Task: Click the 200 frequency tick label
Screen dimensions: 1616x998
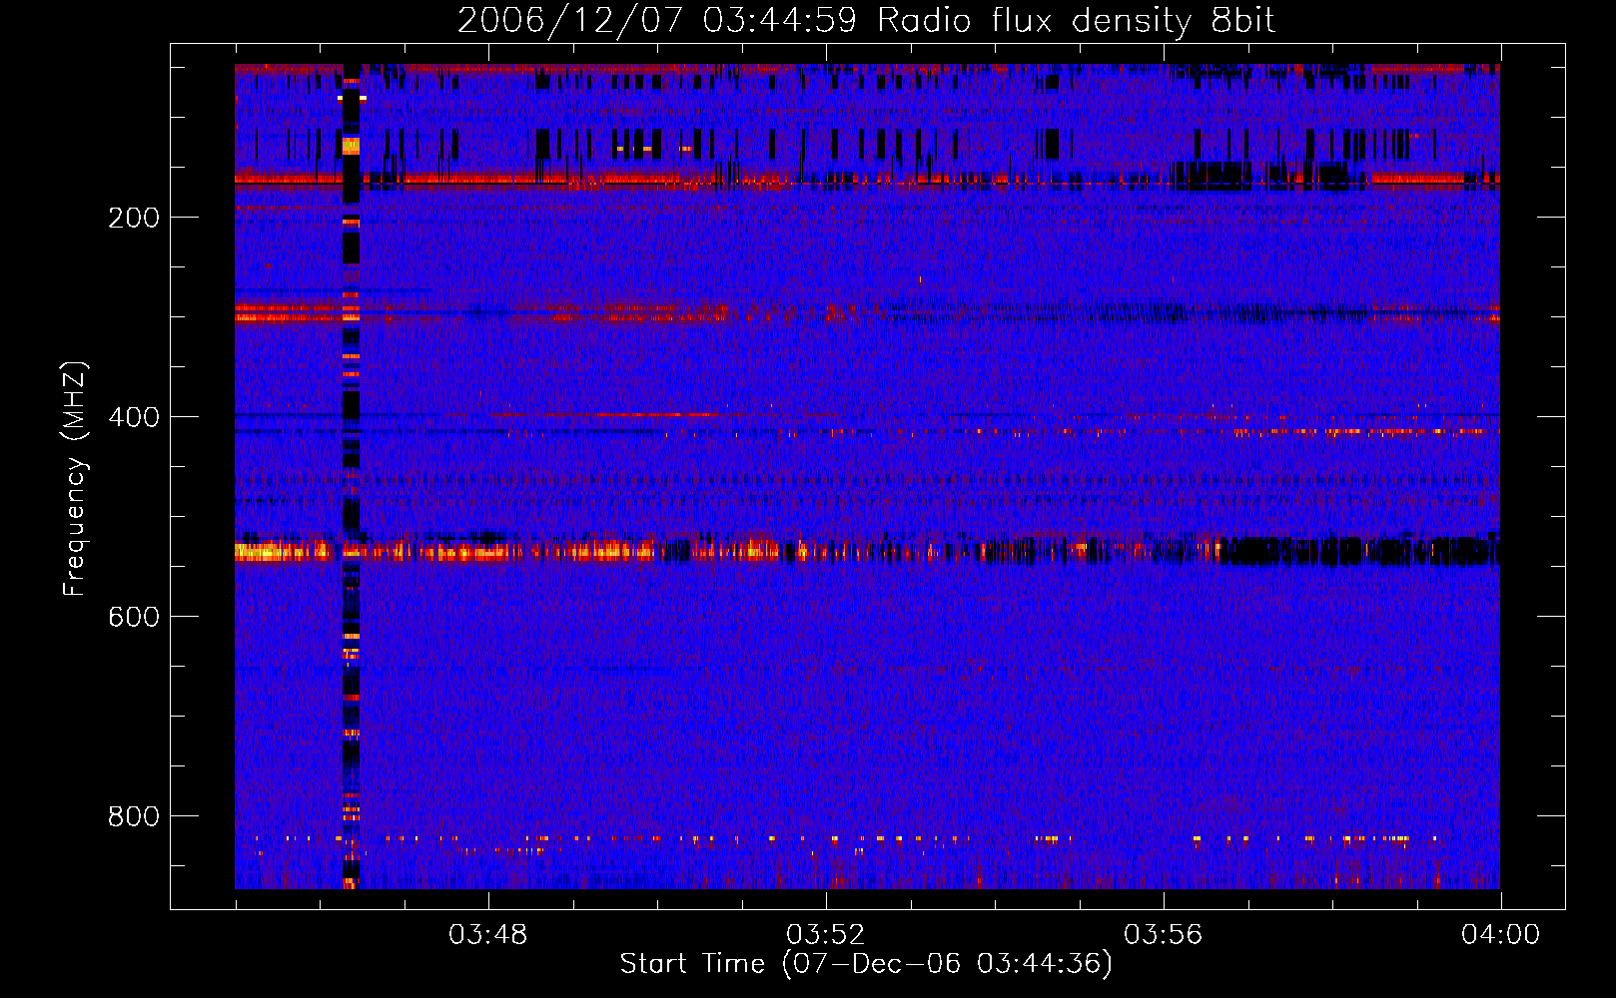Action: [134, 219]
